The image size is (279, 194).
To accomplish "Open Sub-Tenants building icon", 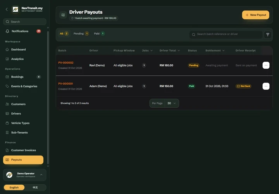I will (7, 133).
